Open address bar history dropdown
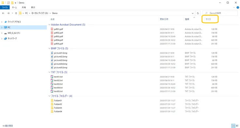The height and width of the screenshot is (128, 240). coord(192,13)
